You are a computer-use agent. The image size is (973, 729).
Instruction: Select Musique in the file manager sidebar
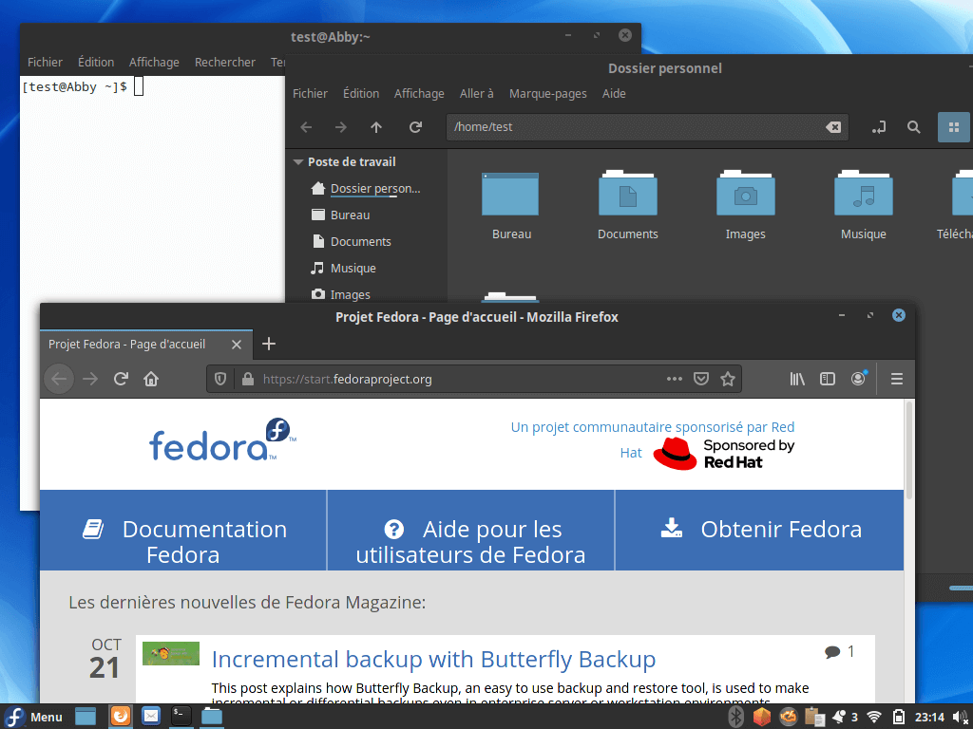click(344, 269)
